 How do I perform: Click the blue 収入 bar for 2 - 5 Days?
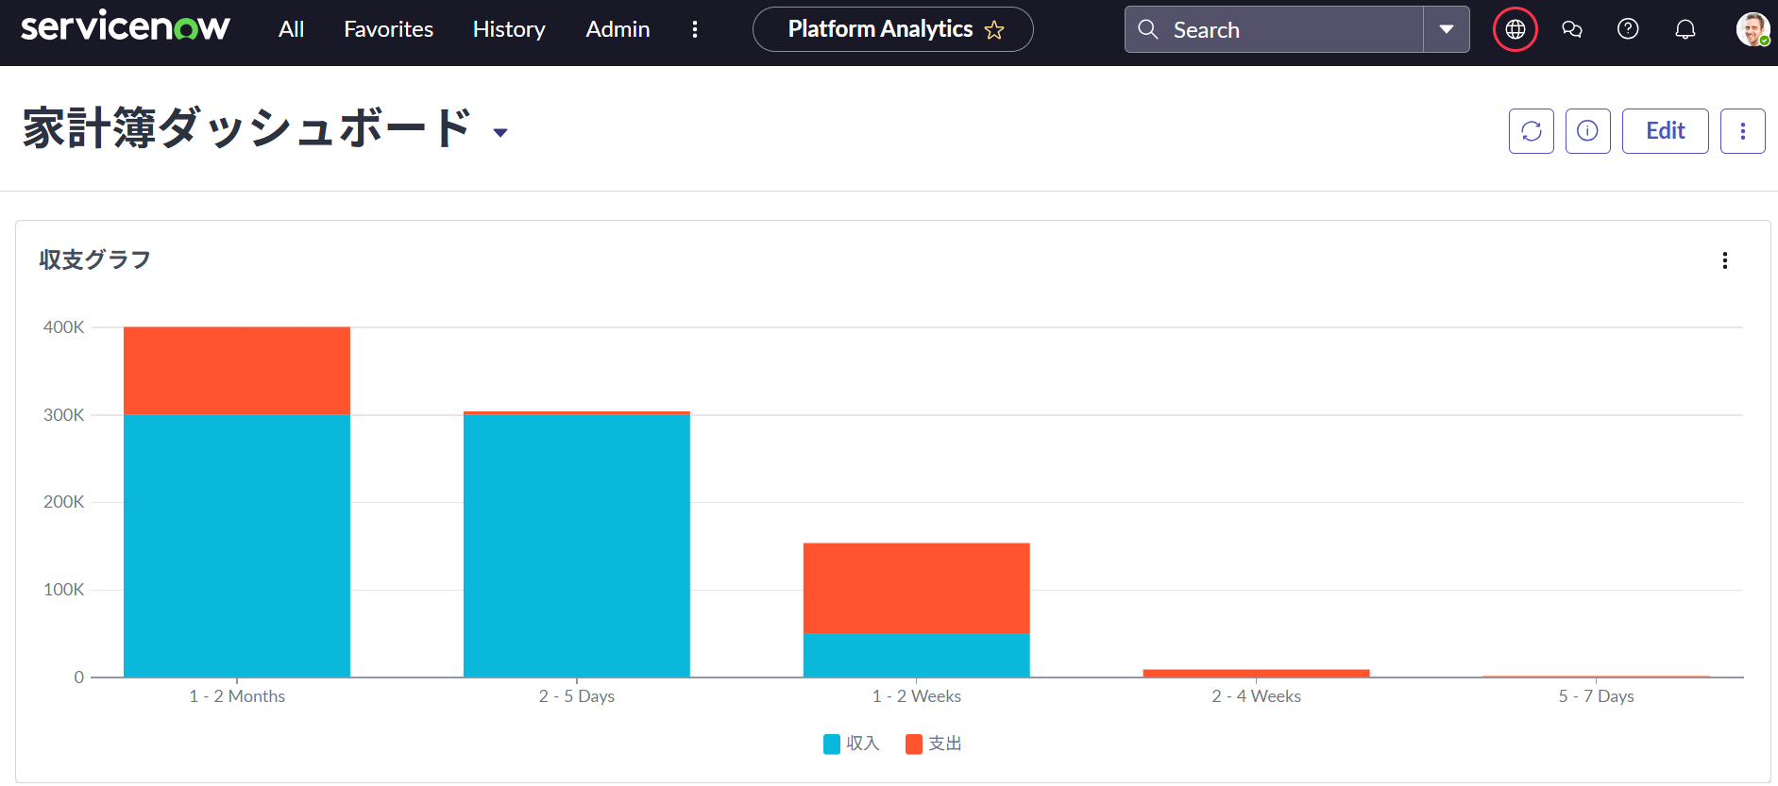[577, 545]
